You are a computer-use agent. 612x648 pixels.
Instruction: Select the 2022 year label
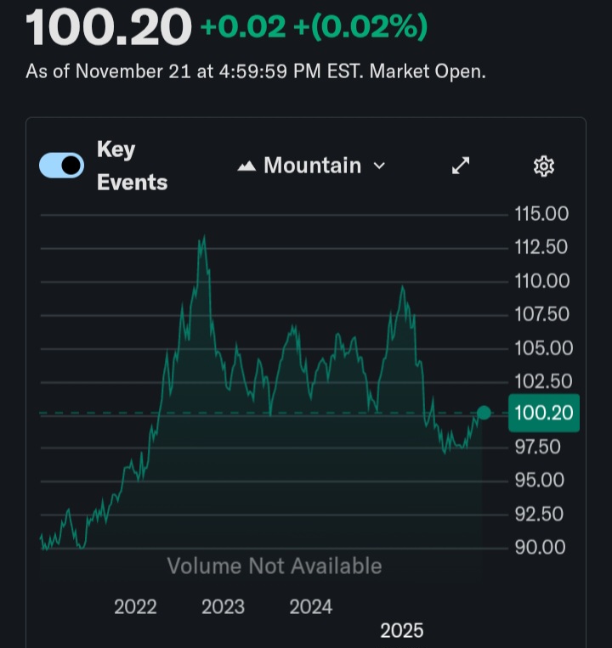(x=135, y=606)
